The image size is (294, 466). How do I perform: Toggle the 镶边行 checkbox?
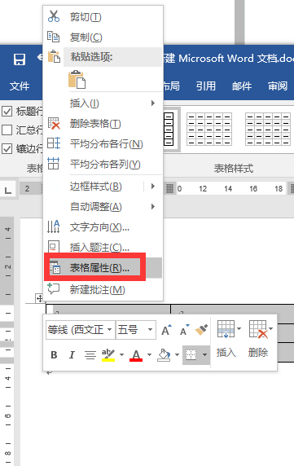coord(7,148)
